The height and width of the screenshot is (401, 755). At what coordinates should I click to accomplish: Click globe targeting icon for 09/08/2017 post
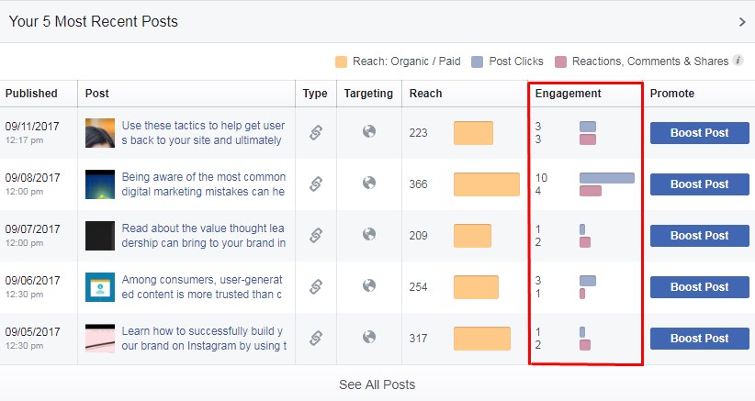tap(369, 183)
